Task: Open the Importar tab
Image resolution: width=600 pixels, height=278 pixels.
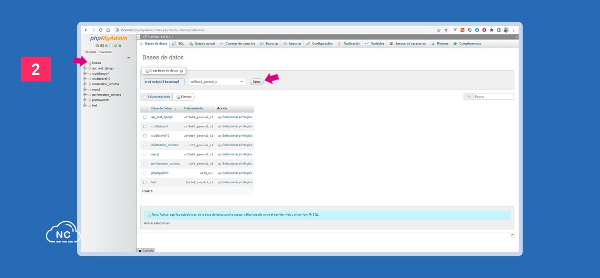Action: pyautogui.click(x=292, y=44)
